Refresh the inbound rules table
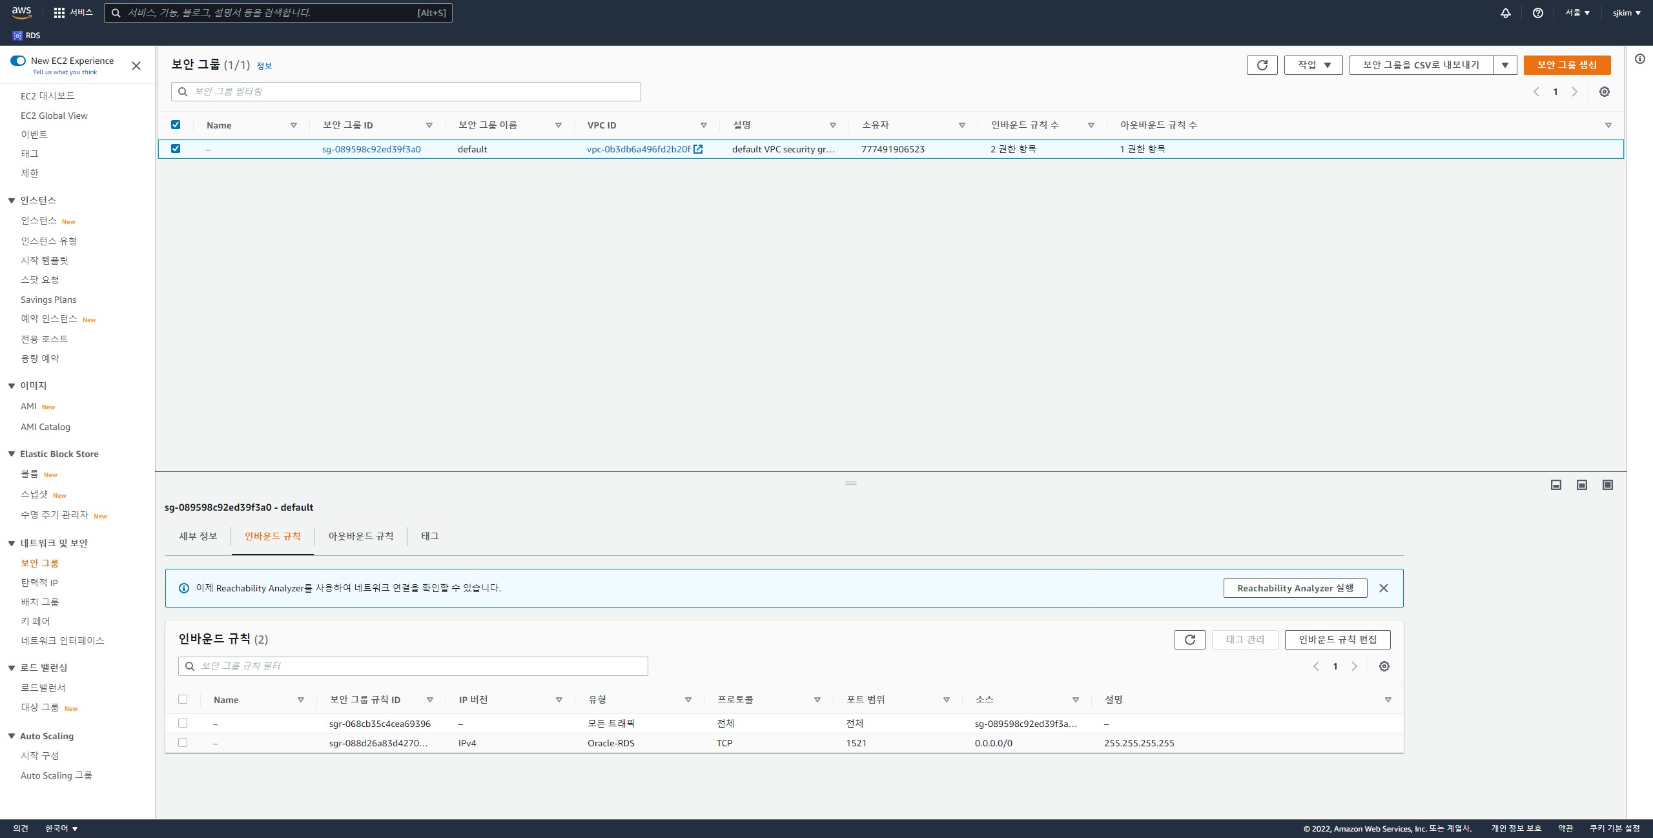Image resolution: width=1653 pixels, height=838 pixels. pos(1189,639)
